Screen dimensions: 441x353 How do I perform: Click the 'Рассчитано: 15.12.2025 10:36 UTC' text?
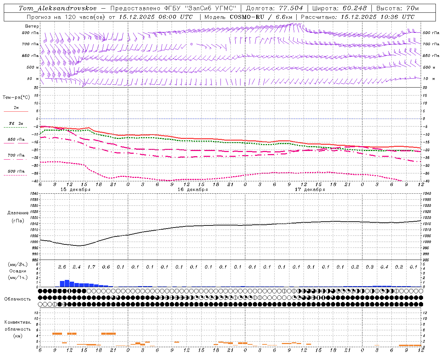[358, 17]
